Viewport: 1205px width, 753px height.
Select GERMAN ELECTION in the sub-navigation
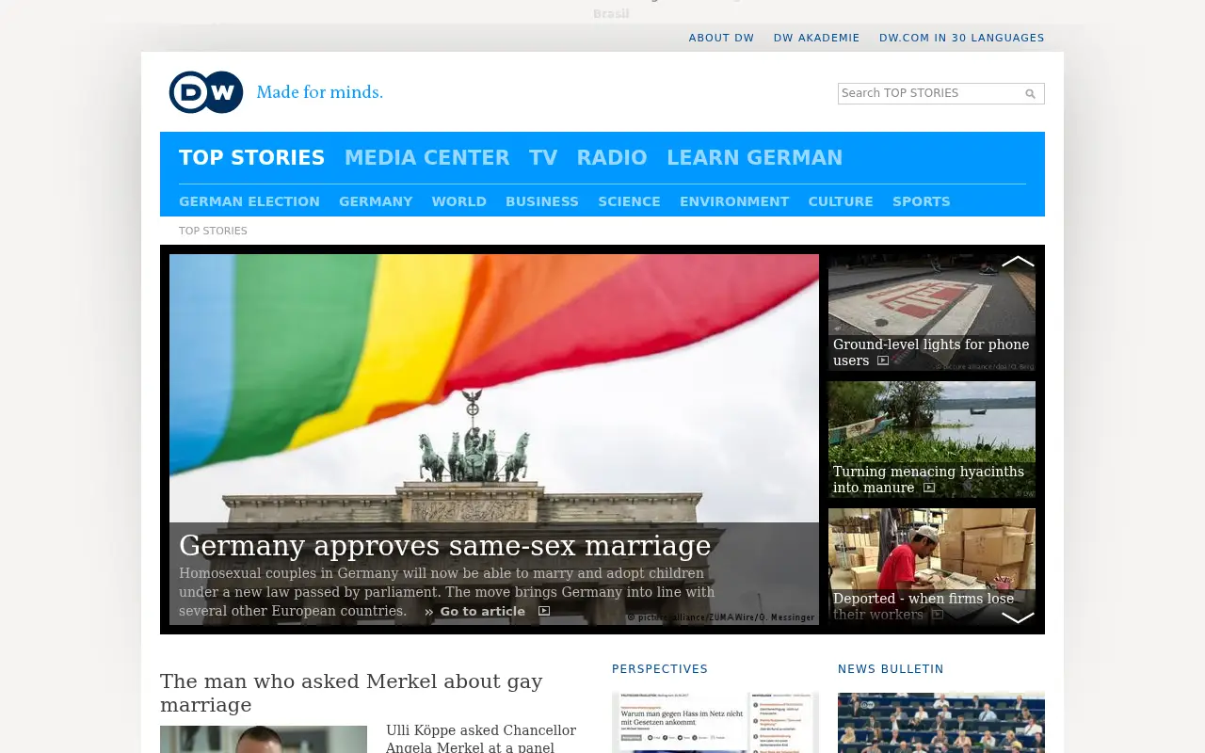click(x=249, y=201)
